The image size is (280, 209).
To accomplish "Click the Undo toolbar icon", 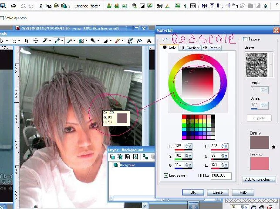I will [23, 6].
